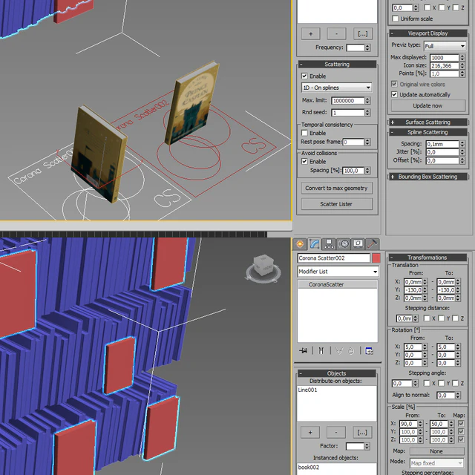Viewport: 475px width, 475px height.
Task: Toggle show end result icon
Action: (x=321, y=351)
